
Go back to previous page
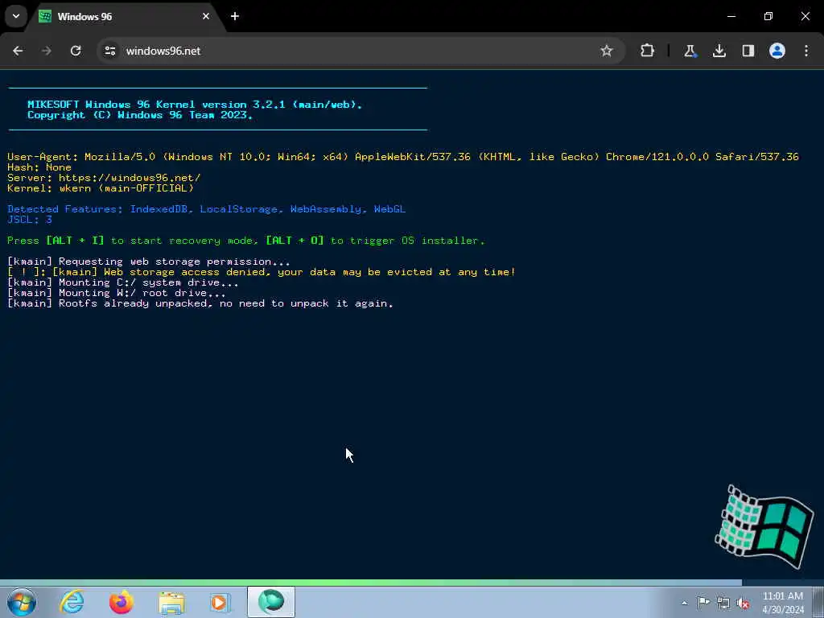pos(18,51)
